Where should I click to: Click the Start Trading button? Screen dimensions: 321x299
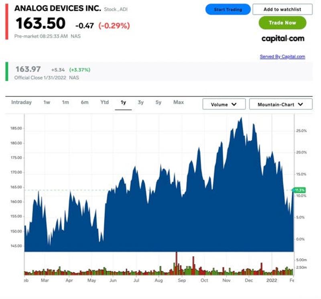click(x=228, y=9)
